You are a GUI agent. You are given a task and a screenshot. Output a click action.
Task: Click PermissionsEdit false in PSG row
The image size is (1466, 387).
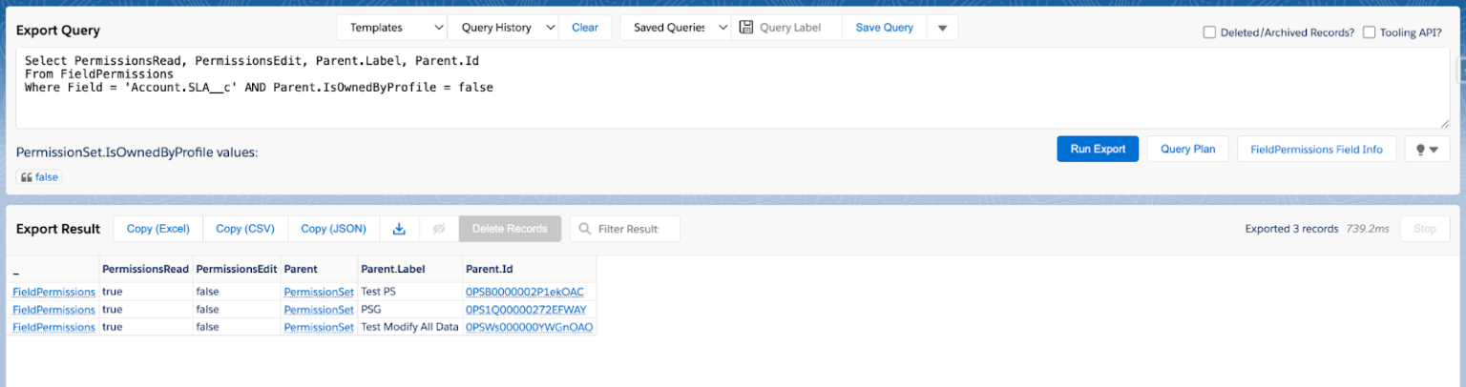pyautogui.click(x=237, y=310)
